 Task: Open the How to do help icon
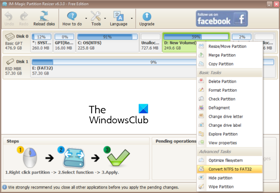[72, 16]
